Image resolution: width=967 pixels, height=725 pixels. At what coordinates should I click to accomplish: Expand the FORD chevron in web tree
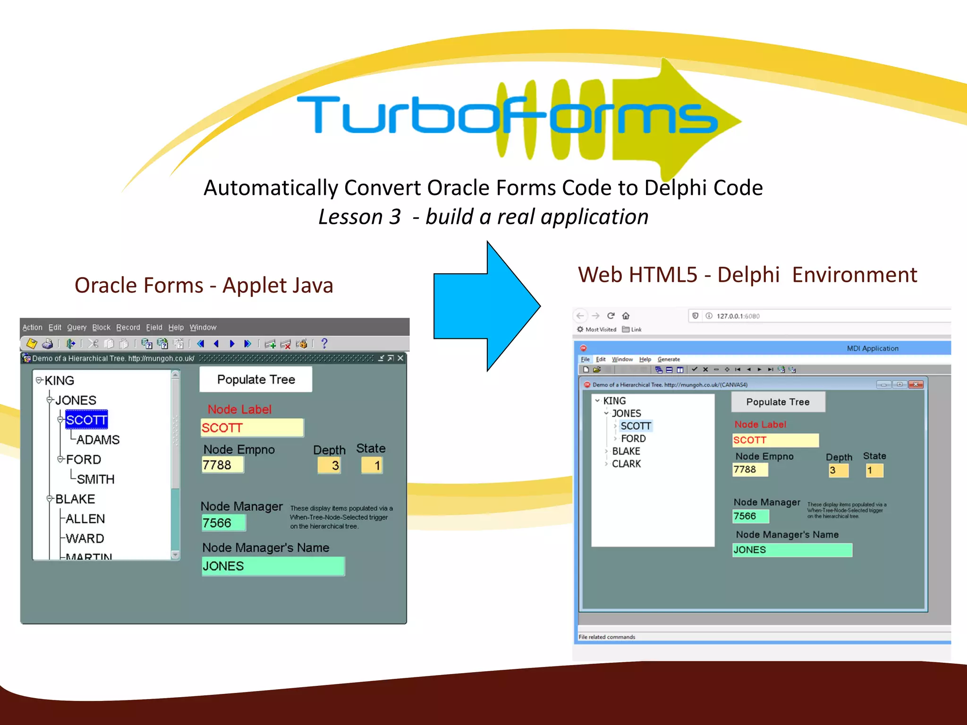click(615, 438)
